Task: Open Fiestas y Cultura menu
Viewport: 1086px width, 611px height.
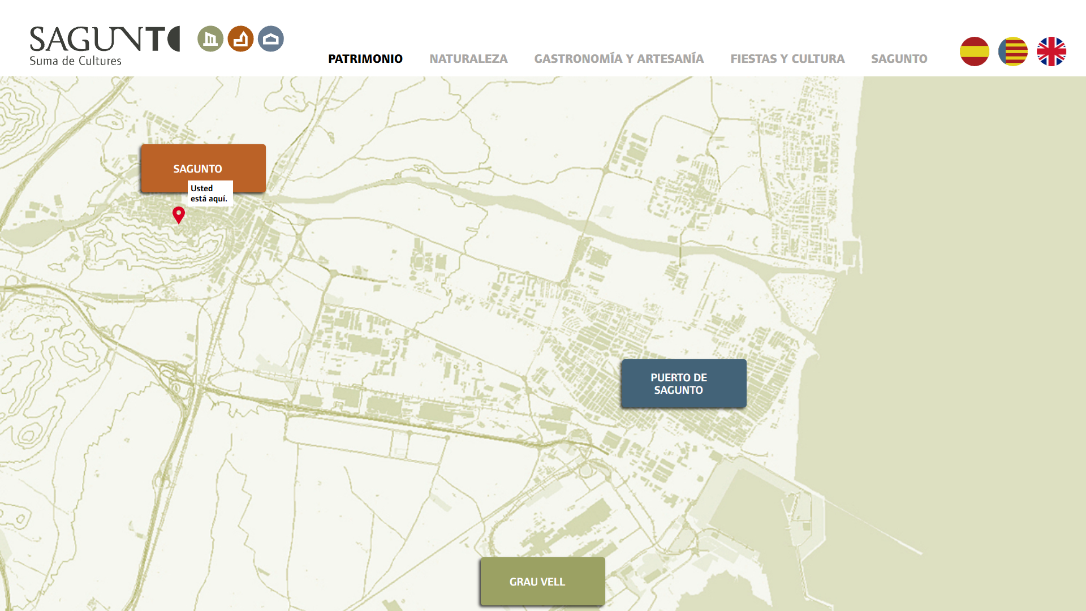Action: 787,59
